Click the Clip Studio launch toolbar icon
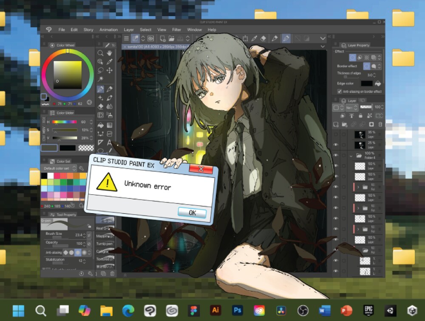 click(x=151, y=39)
